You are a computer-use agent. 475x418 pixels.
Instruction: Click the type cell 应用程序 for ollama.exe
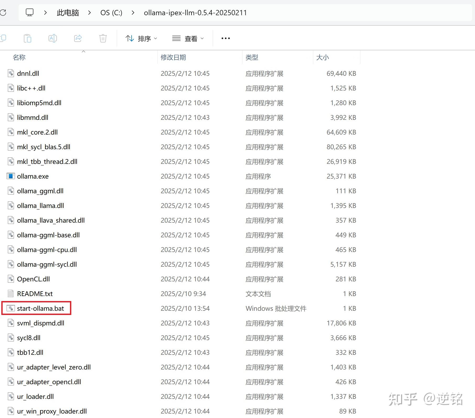[x=258, y=176]
